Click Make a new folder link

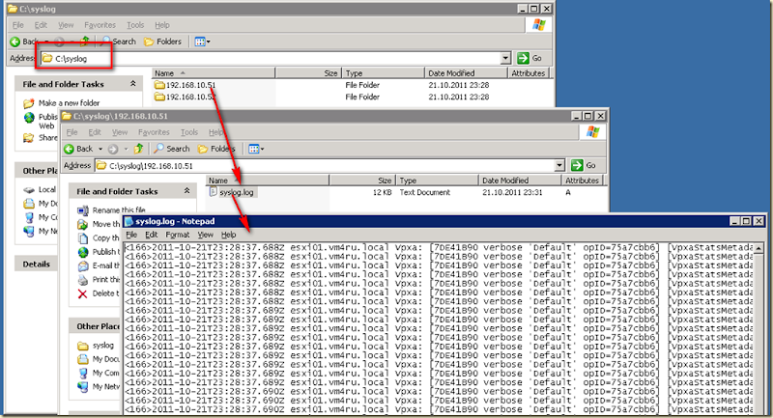pos(69,103)
